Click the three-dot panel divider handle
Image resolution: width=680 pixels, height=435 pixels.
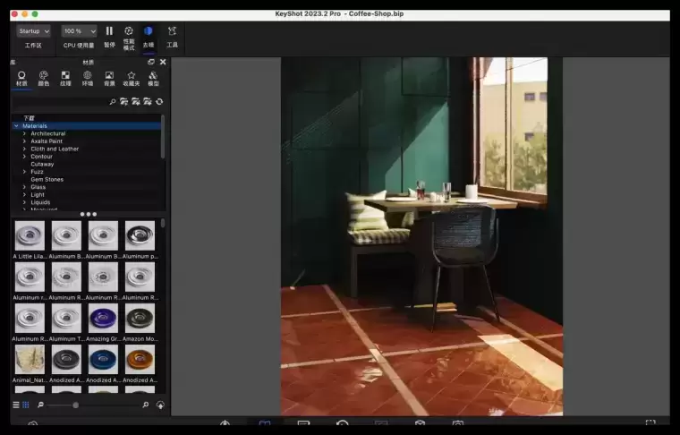coord(88,214)
